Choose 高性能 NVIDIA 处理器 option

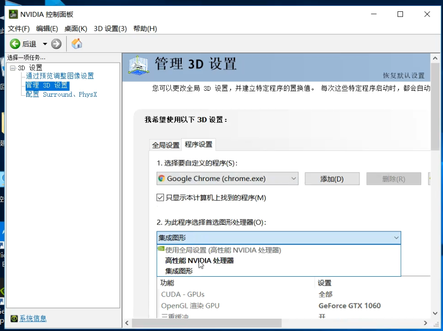(200, 260)
